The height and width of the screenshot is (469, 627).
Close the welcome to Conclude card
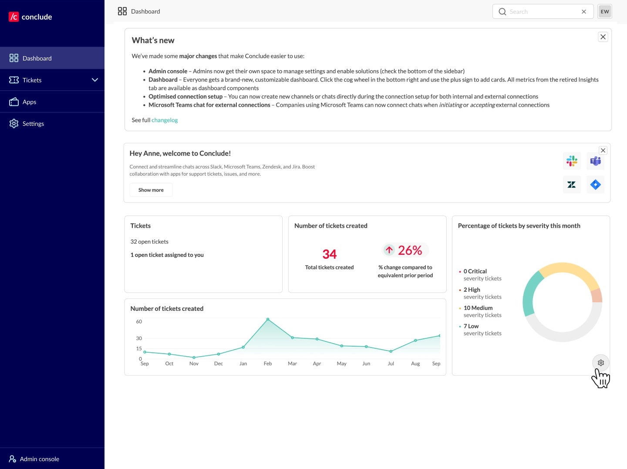click(603, 150)
